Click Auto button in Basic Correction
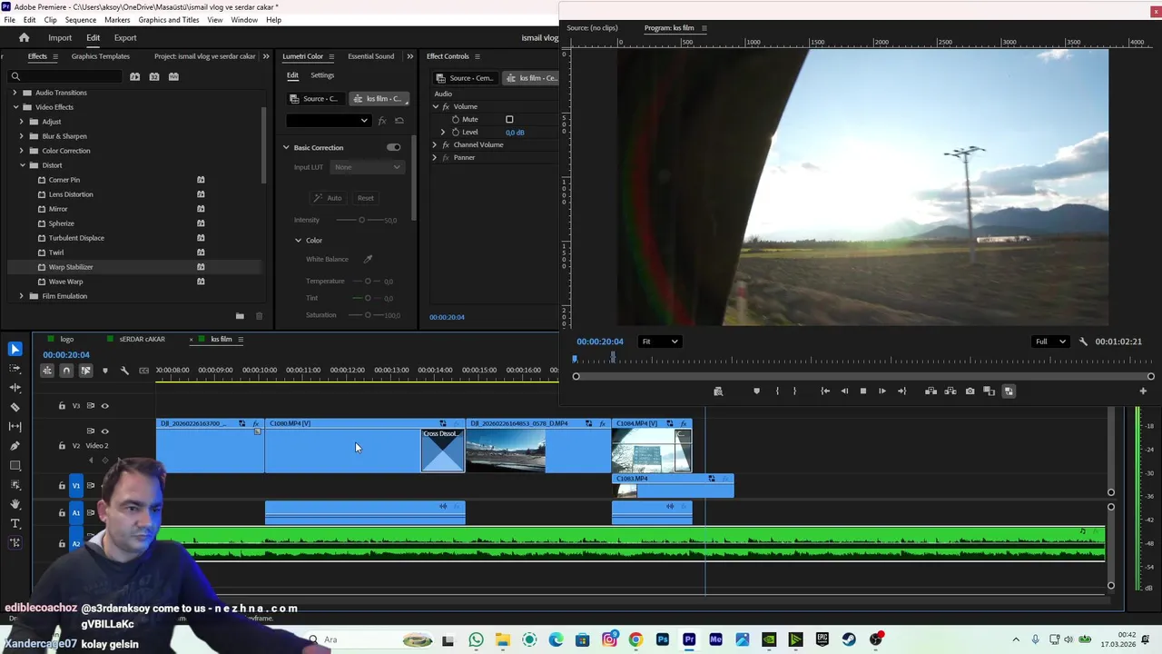This screenshot has height=654, width=1162. [x=329, y=197]
